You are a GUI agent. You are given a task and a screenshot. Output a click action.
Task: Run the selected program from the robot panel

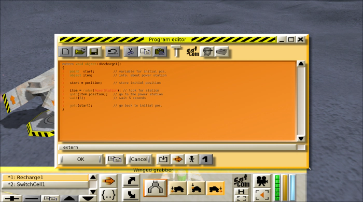click(x=108, y=181)
